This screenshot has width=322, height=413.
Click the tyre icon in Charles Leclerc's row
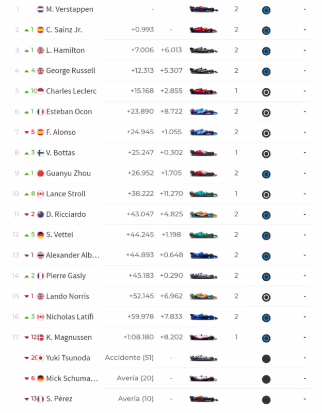coord(266,92)
